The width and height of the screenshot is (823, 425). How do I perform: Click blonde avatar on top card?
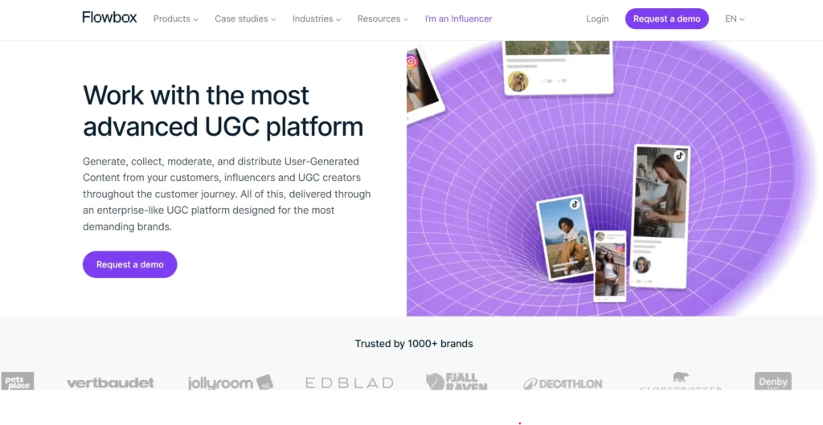[518, 81]
